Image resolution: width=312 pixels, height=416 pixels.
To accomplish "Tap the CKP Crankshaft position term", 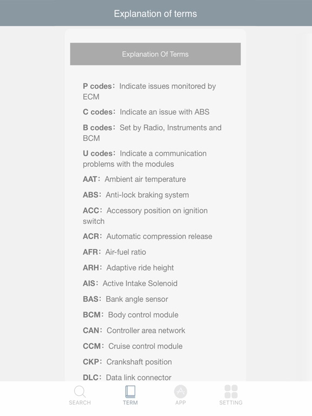I will click(x=127, y=362).
